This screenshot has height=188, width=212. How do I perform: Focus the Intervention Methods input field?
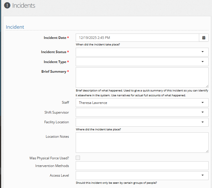pyautogui.click(x=142, y=166)
